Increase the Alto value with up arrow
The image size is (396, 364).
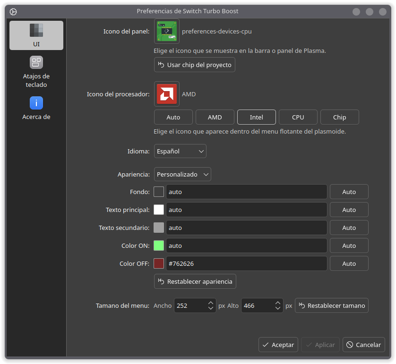(278, 303)
